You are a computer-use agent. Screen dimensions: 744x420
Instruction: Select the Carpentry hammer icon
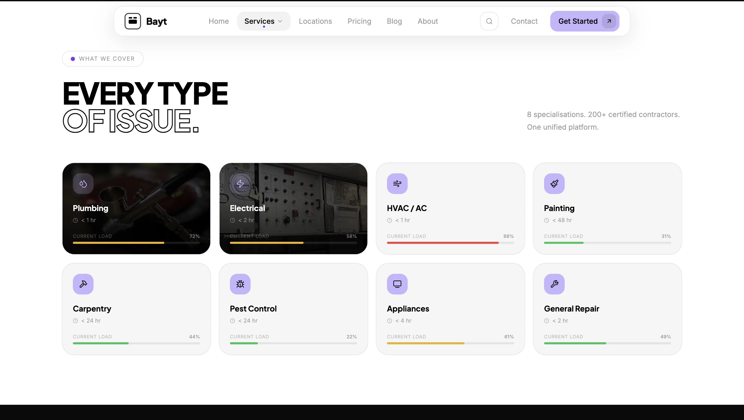coord(83,284)
